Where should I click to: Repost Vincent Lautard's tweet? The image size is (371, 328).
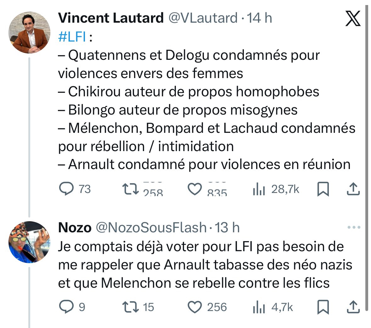[x=130, y=189]
